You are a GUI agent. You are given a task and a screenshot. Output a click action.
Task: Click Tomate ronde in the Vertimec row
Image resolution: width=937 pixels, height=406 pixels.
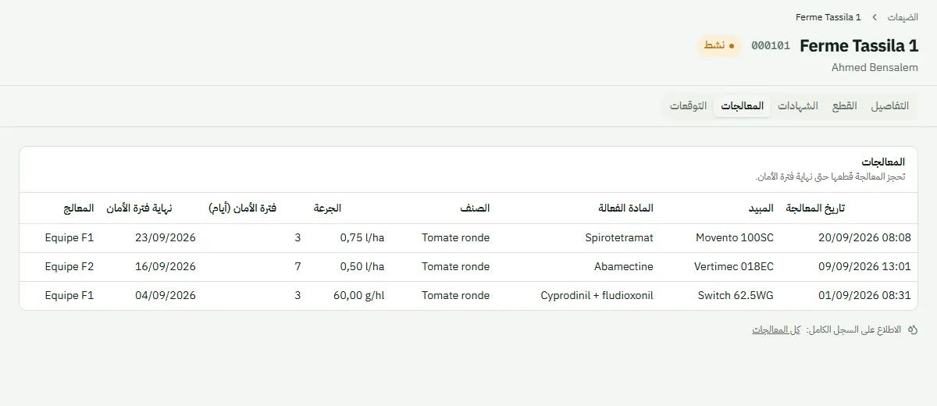pyautogui.click(x=456, y=266)
